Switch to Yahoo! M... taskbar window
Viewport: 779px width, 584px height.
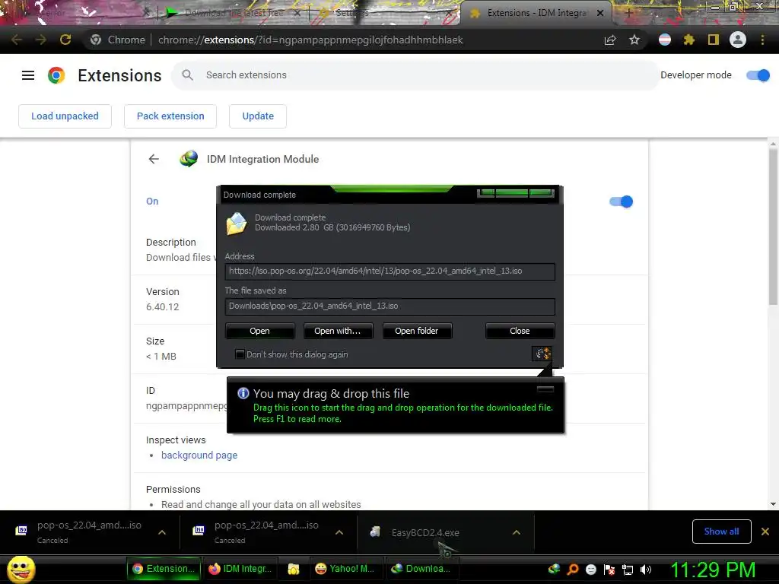[x=345, y=569]
